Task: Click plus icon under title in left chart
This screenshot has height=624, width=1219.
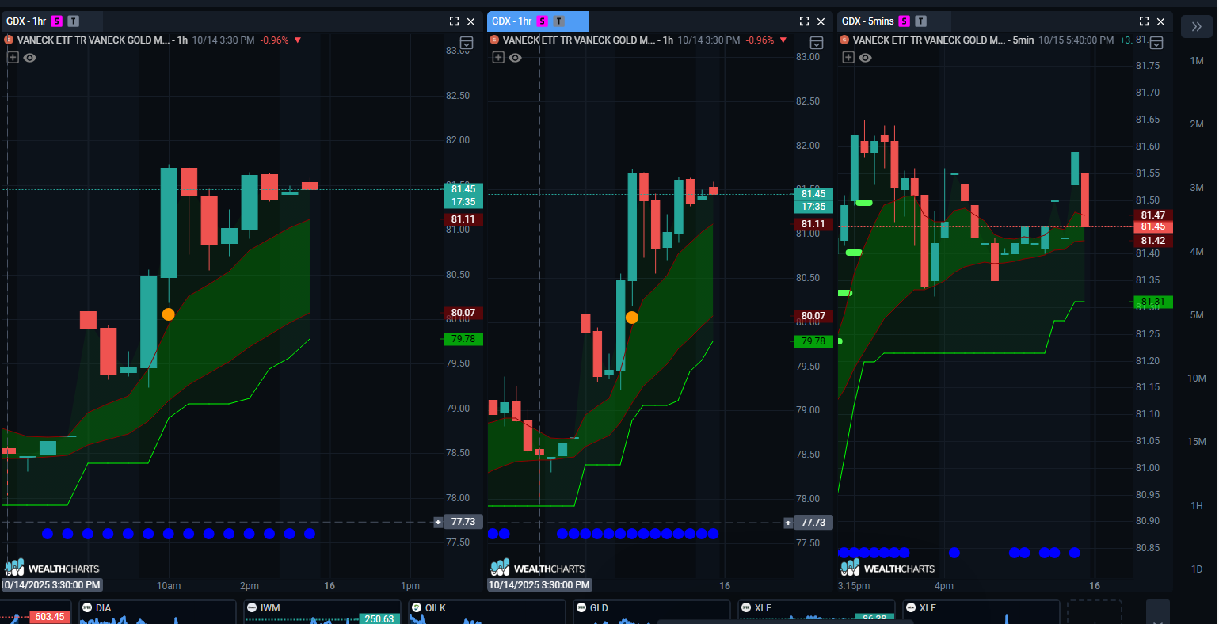Action: pyautogui.click(x=13, y=57)
